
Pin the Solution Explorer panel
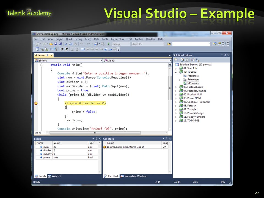(x=225, y=55)
